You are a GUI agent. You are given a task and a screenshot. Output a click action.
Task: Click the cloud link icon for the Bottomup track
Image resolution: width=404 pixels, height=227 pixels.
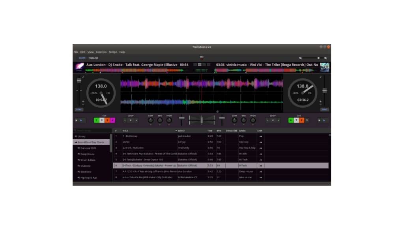[260, 136]
